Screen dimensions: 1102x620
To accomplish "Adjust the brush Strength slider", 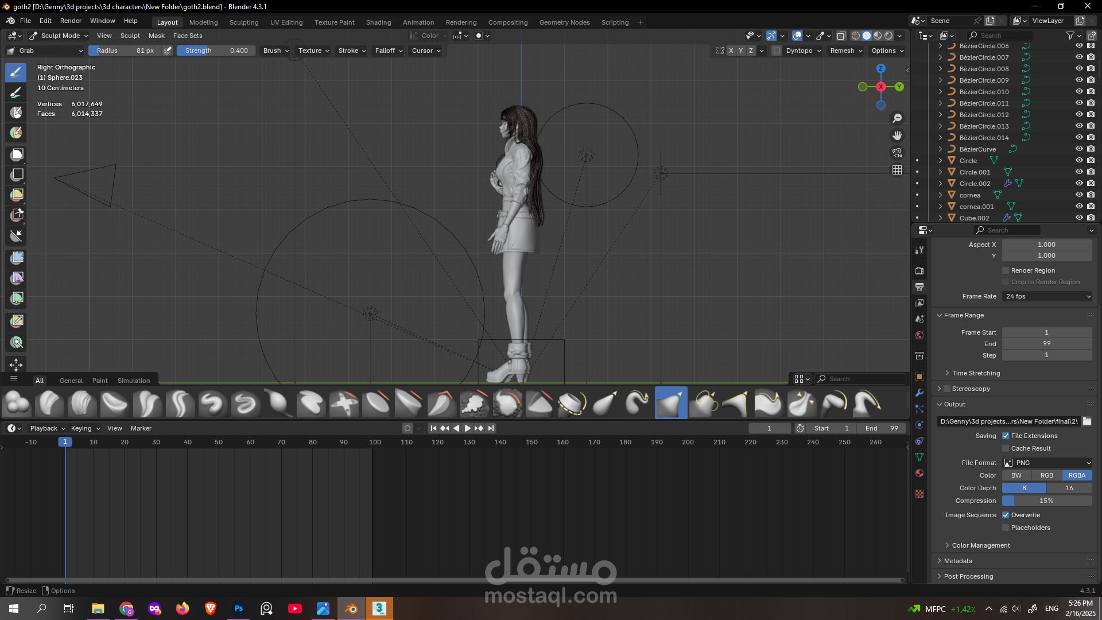I will click(x=216, y=51).
